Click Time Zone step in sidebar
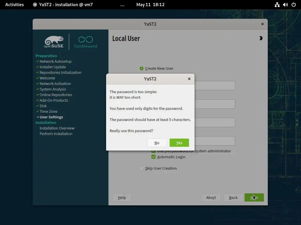This screenshot has width=301, height=225. (49, 111)
